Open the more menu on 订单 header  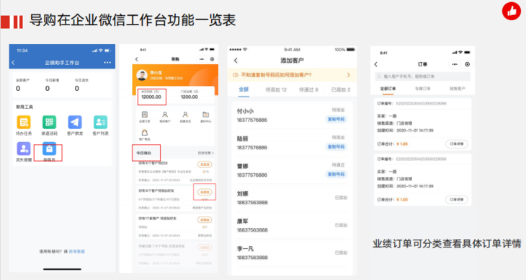pos(455,64)
